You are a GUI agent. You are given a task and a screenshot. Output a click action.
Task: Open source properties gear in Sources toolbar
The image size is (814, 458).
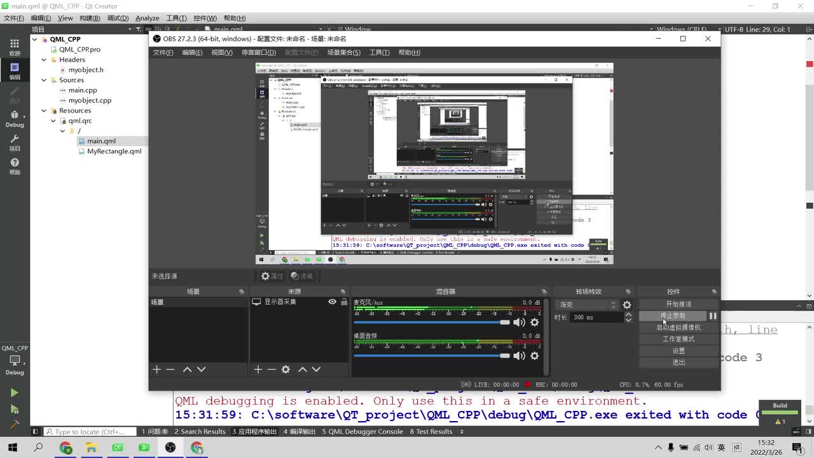(286, 369)
